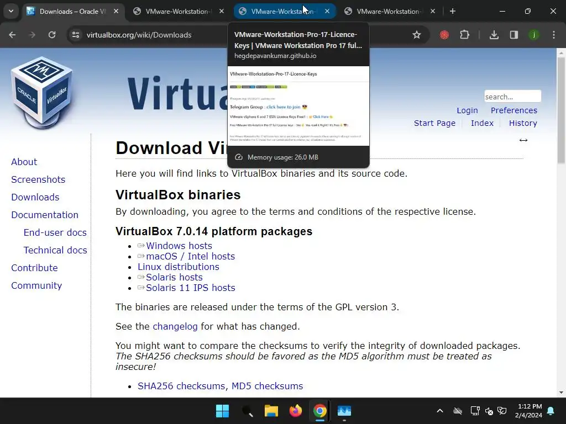Open Technical docs in the sidebar
The height and width of the screenshot is (424, 566).
coord(55,250)
